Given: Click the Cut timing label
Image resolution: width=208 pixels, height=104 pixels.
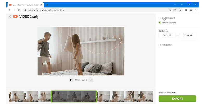Looking at the screenshot, I should 163,31.
